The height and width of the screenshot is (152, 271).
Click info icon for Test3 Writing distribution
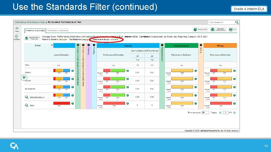235,103
